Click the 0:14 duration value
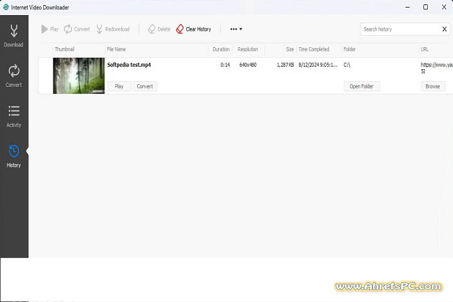 coord(225,65)
